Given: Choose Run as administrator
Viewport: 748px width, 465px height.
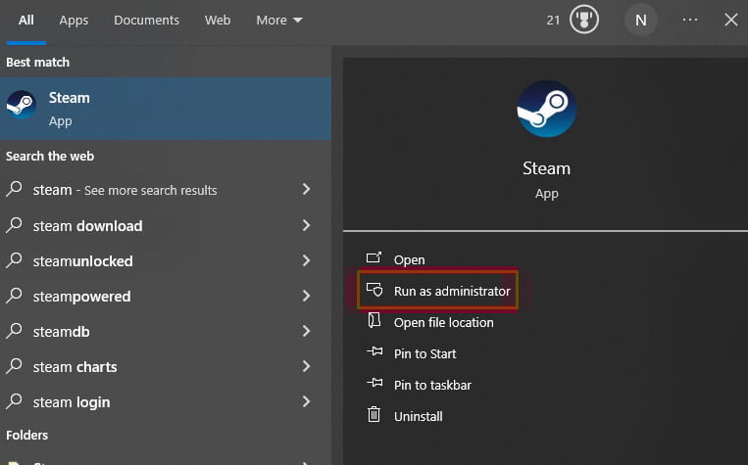Looking at the screenshot, I should tap(452, 291).
